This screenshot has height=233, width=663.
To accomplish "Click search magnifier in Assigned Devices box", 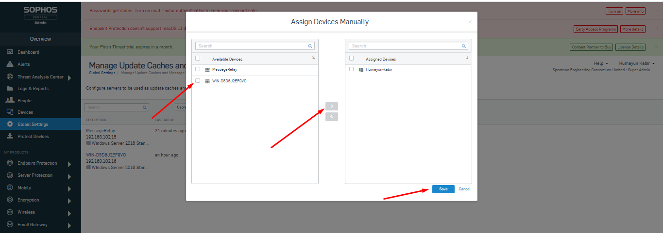I will [464, 46].
